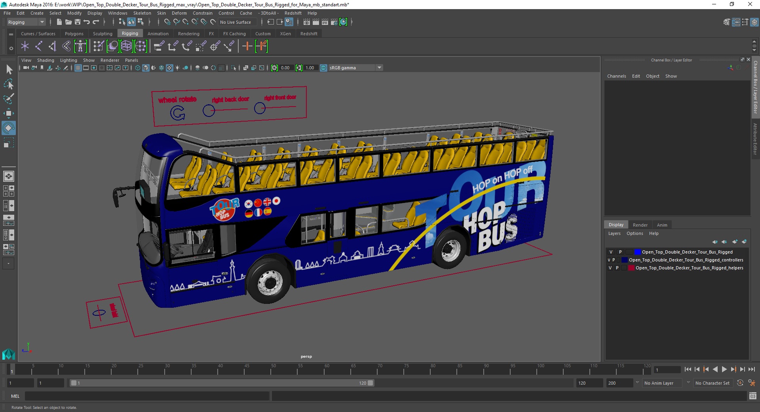760x412 pixels.
Task: Switch to the Render layer tab
Action: [640, 225]
